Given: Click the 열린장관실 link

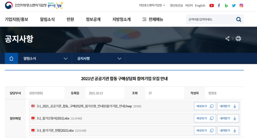Looking at the screenshot, I should [176, 6].
